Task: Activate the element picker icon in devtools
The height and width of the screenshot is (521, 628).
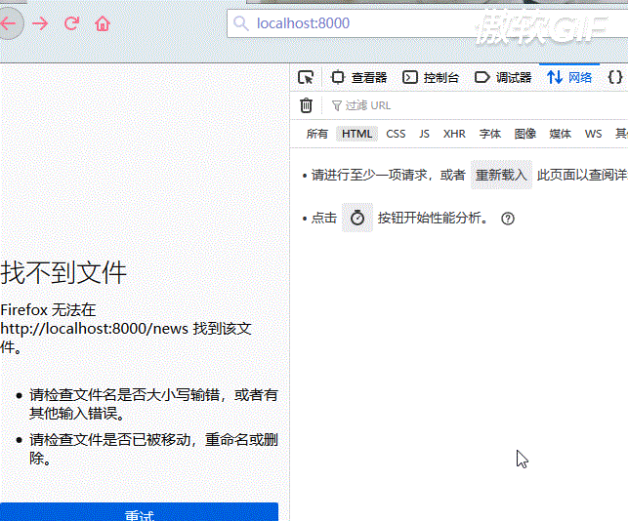Action: coord(306,77)
